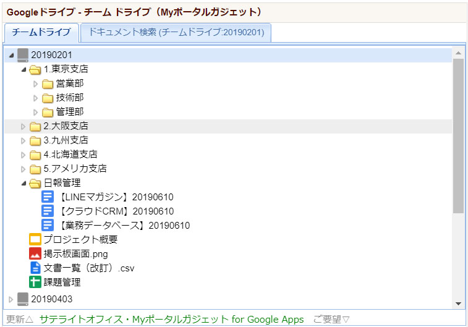Select the 20190201 drive label

tap(52, 55)
